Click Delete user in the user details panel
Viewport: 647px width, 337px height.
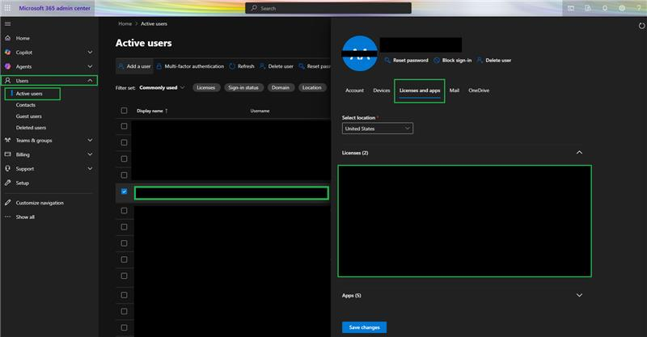pos(494,61)
